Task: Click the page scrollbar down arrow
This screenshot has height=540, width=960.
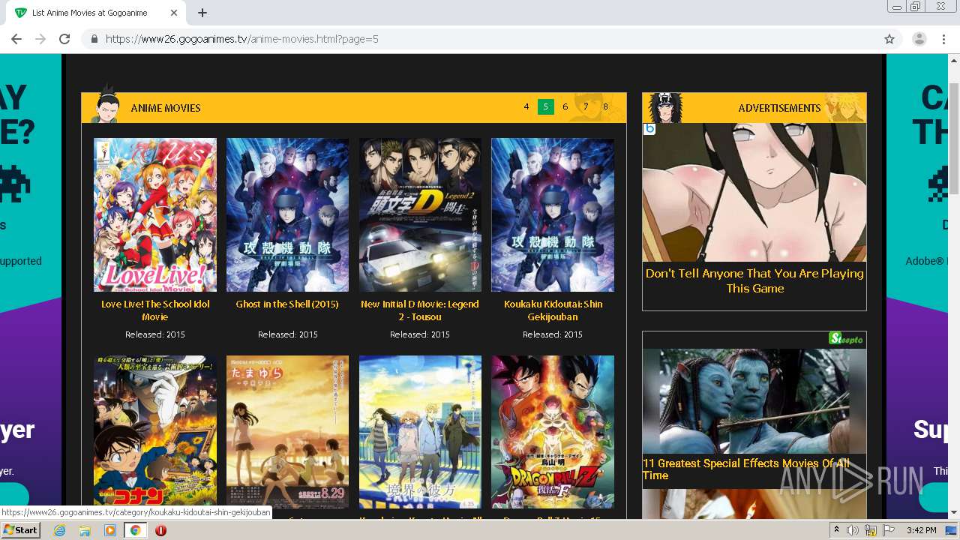Action: [953, 512]
